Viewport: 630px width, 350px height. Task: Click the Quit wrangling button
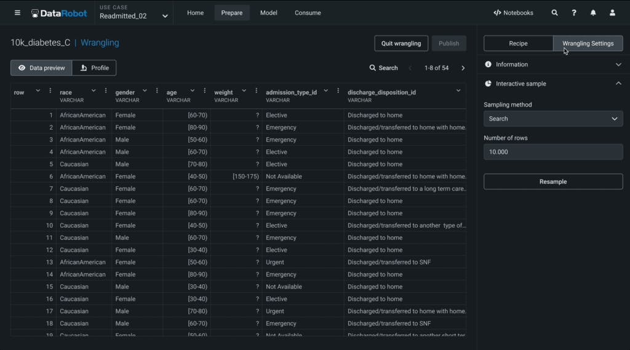(x=401, y=44)
